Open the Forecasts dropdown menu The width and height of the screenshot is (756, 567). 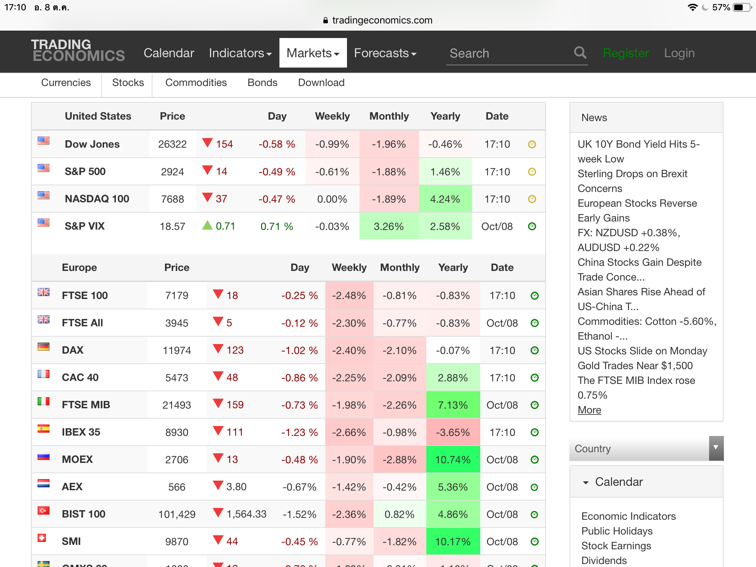[x=385, y=53]
